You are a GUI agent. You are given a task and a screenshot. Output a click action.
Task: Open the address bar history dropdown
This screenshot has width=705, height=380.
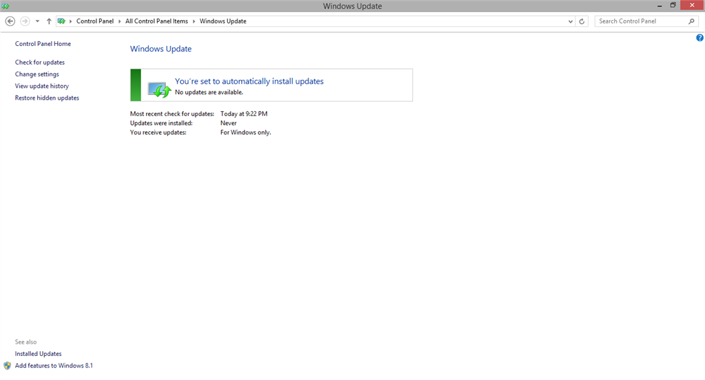pyautogui.click(x=570, y=21)
